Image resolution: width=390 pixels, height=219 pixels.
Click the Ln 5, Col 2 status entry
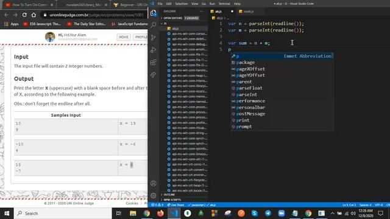(349, 205)
